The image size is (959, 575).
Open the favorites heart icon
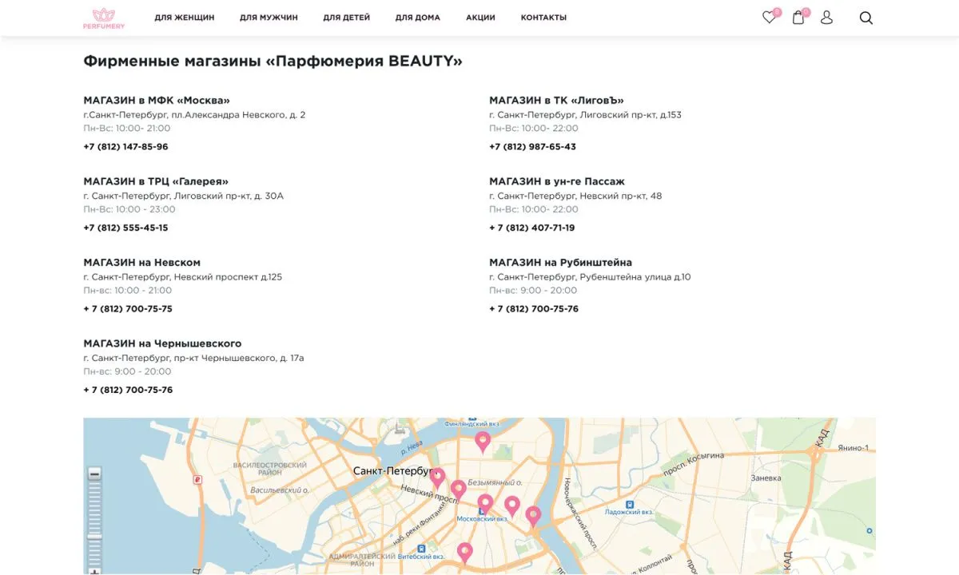tap(768, 16)
